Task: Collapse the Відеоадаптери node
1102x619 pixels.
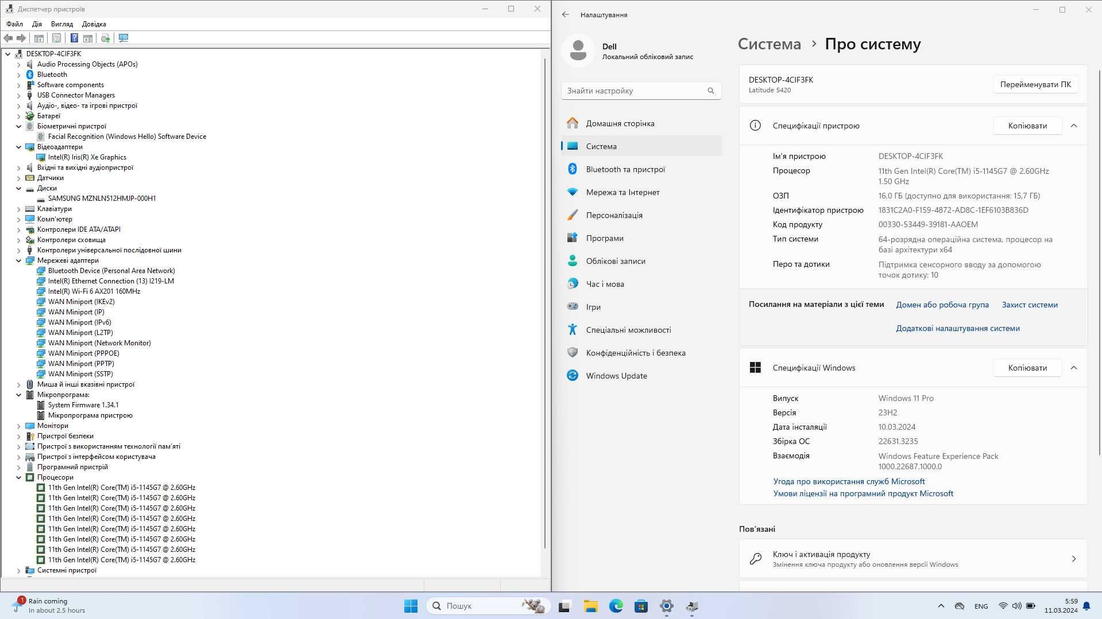Action: [18, 147]
